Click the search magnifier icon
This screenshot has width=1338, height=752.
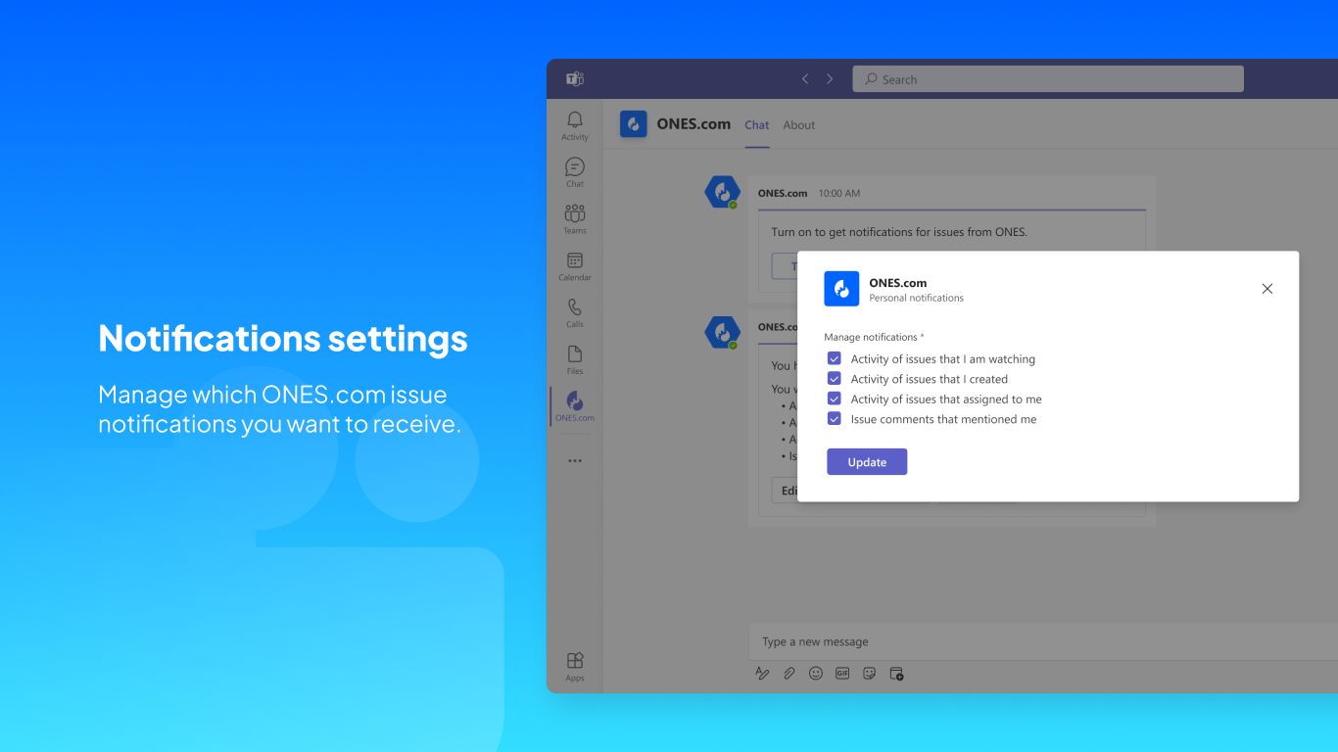pyautogui.click(x=871, y=79)
